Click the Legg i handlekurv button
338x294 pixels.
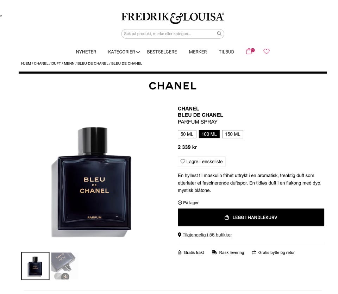click(251, 217)
